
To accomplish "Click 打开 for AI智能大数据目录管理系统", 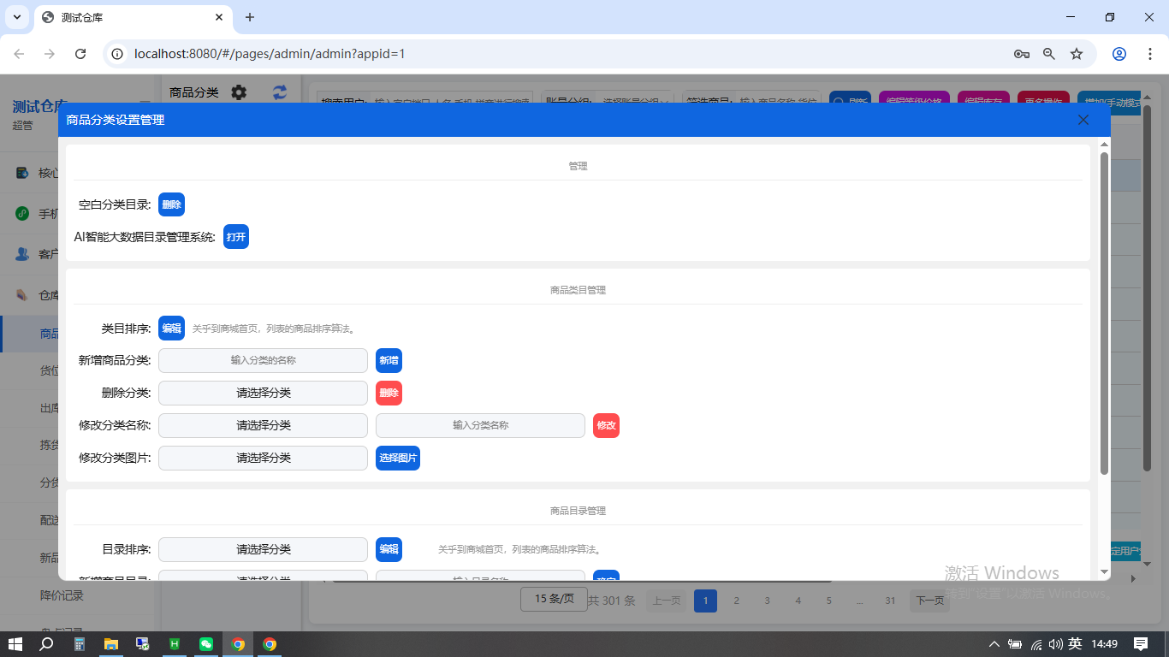I will pyautogui.click(x=235, y=237).
